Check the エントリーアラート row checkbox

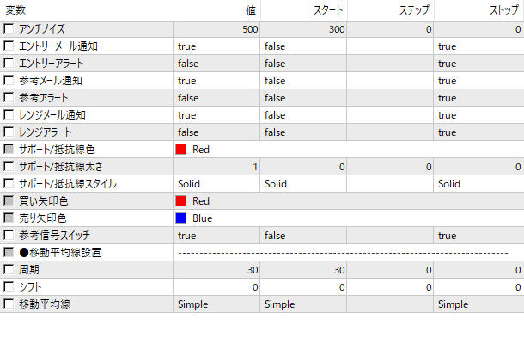coord(9,64)
